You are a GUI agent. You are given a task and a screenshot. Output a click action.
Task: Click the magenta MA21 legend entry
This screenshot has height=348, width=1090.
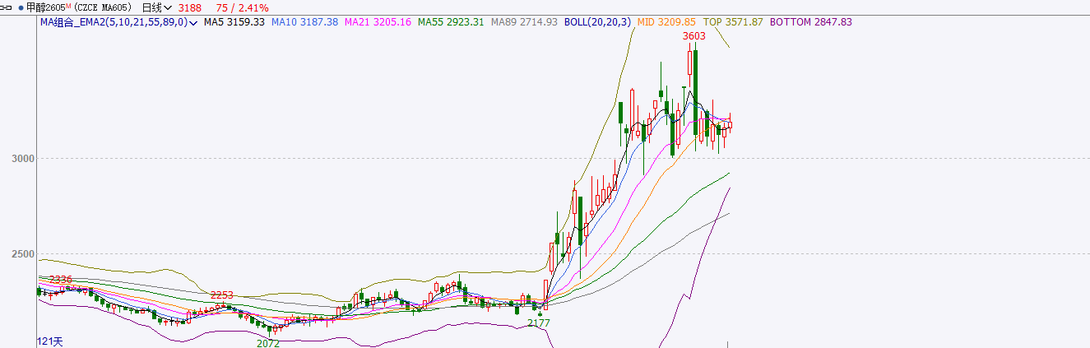coord(378,22)
